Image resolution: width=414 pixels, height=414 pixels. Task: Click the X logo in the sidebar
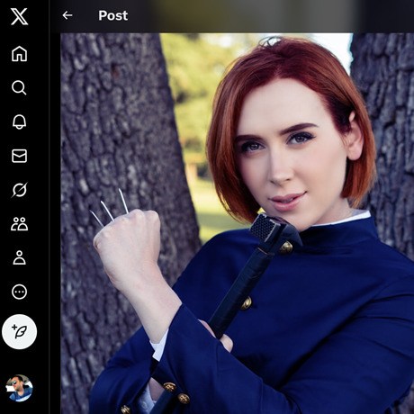20,16
